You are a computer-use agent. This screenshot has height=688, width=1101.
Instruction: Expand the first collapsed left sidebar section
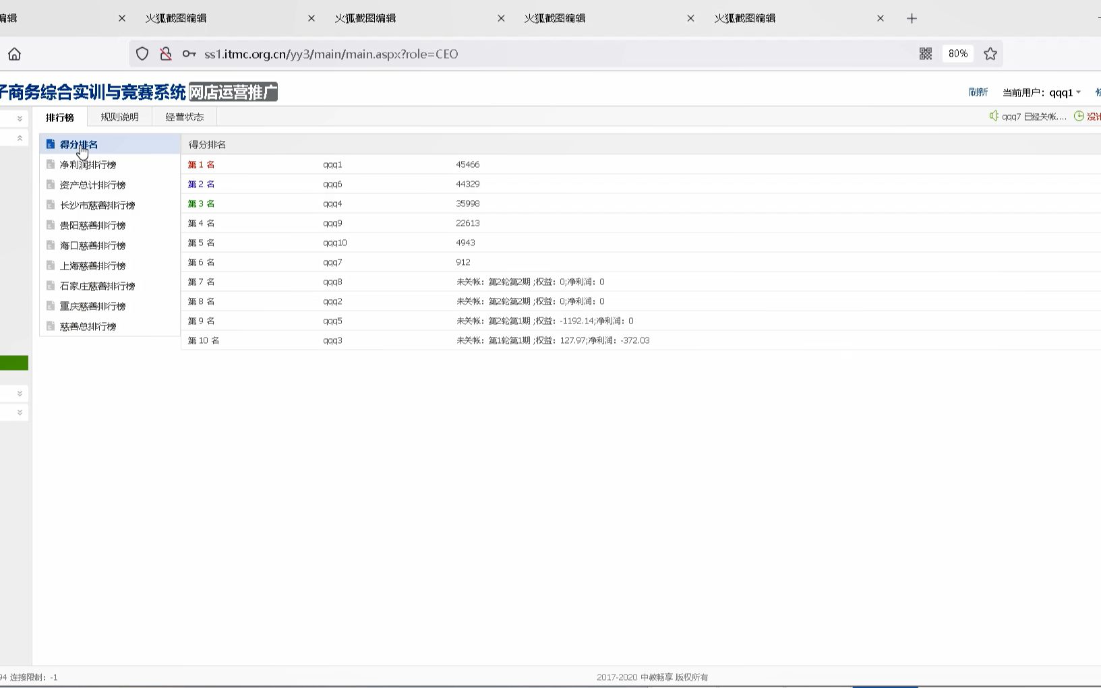click(x=20, y=119)
